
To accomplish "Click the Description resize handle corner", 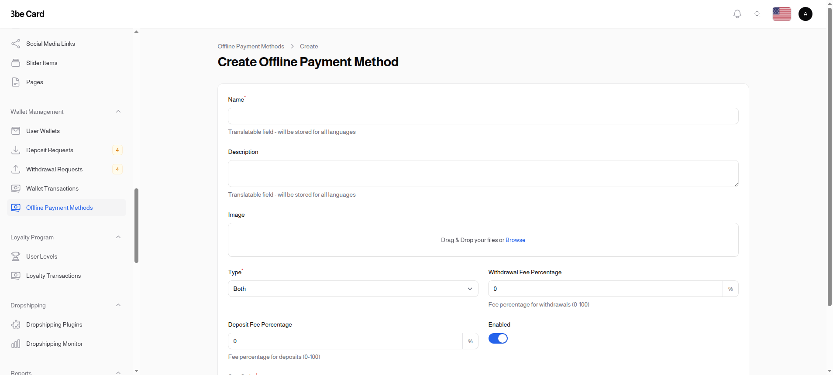I will [x=736, y=184].
